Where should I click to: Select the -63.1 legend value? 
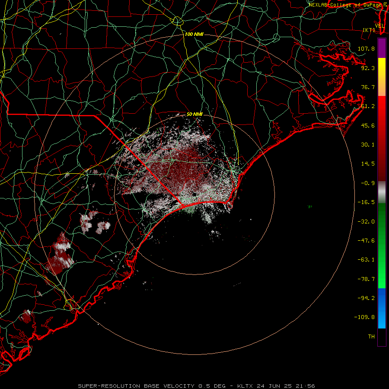point(366,260)
